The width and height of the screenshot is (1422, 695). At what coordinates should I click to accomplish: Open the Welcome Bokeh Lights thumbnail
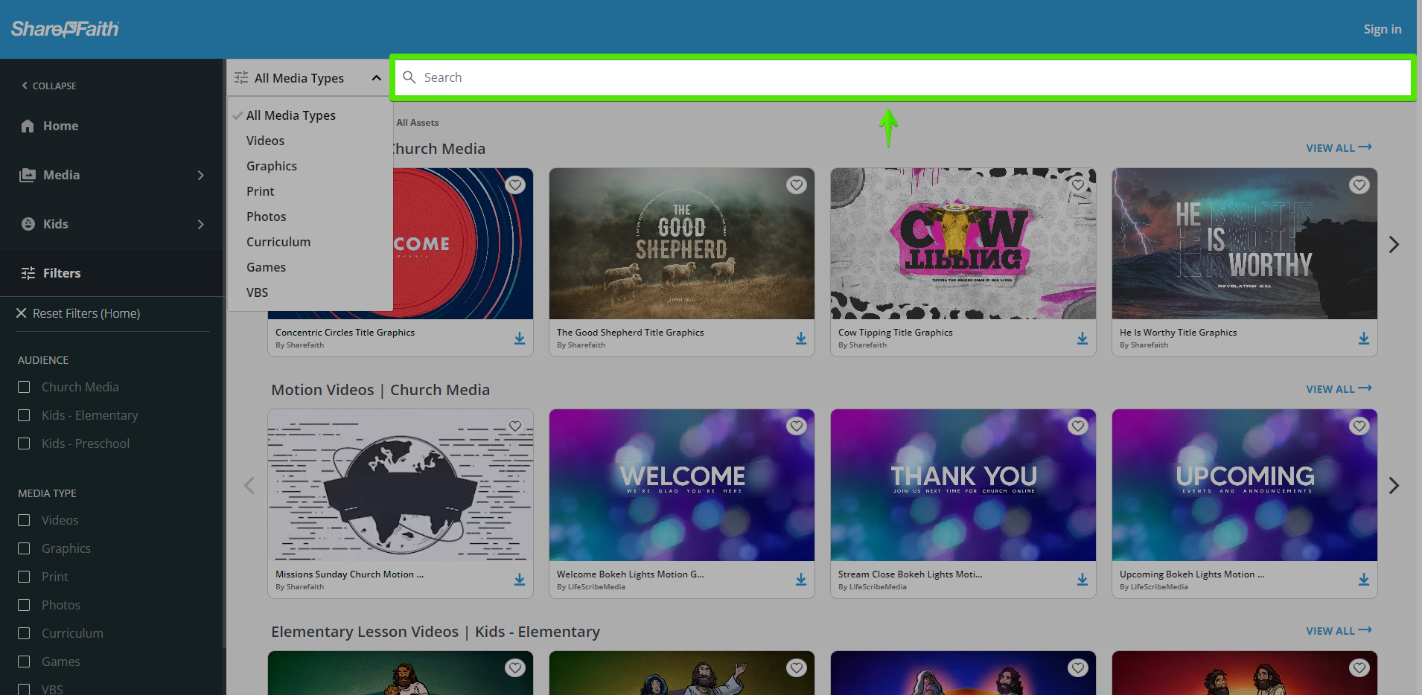coord(682,485)
